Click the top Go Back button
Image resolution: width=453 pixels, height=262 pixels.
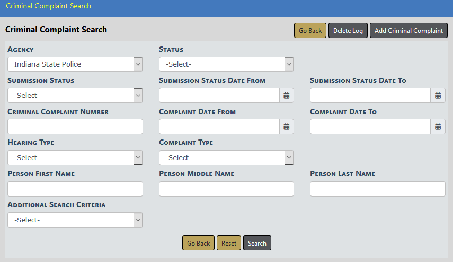pyautogui.click(x=310, y=31)
